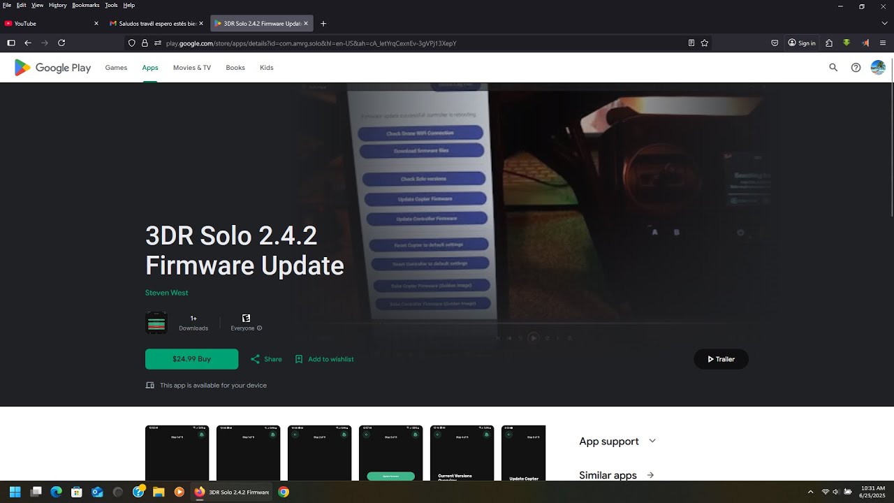Launch Microsoft Edge from taskbar

coord(57,492)
